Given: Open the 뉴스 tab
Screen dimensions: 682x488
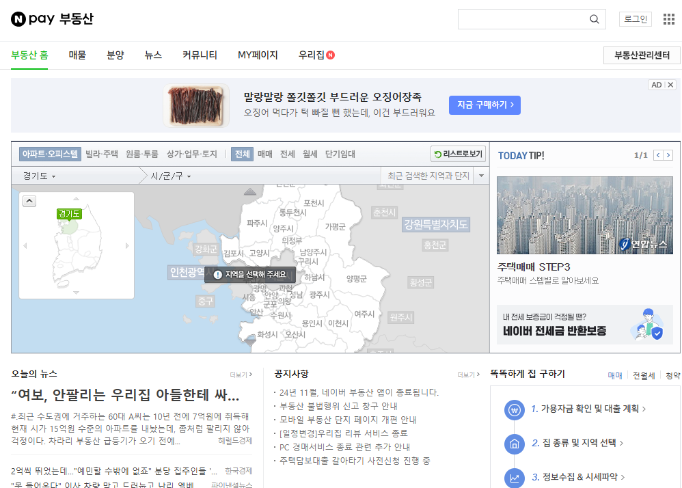Looking at the screenshot, I should point(153,55).
